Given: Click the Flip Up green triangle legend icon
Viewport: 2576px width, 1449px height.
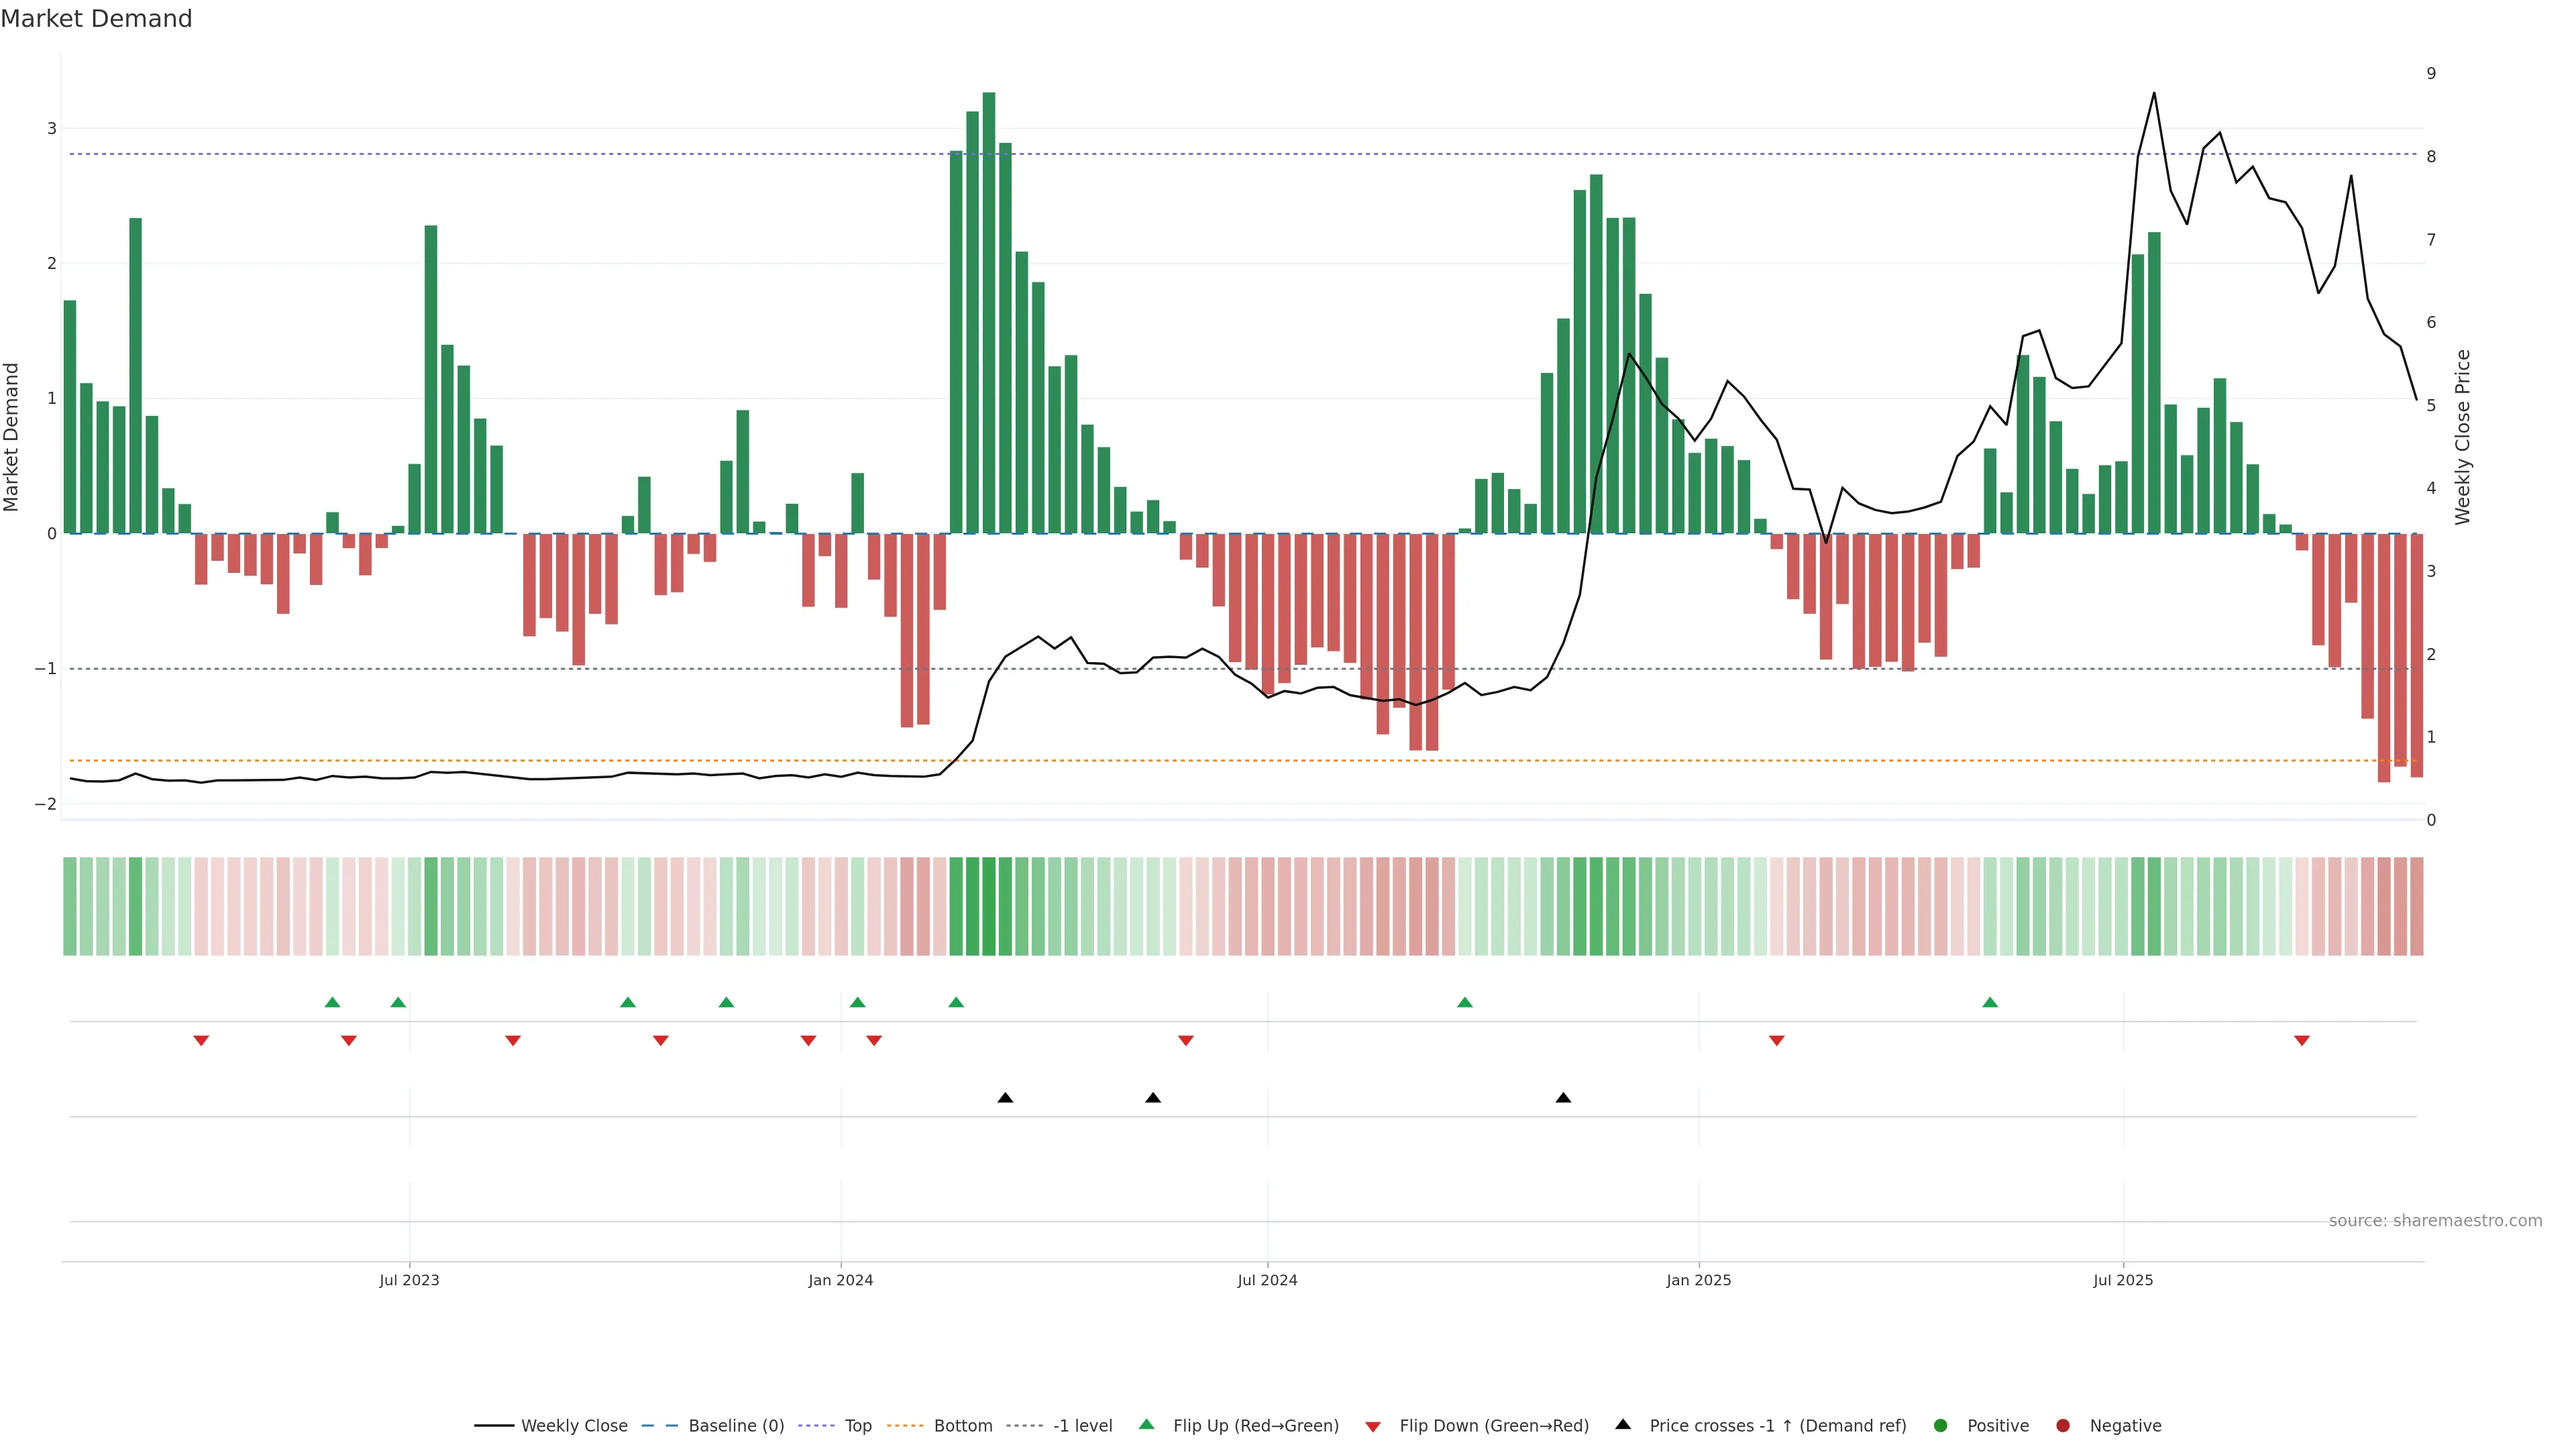Looking at the screenshot, I should pyautogui.click(x=1147, y=1425).
